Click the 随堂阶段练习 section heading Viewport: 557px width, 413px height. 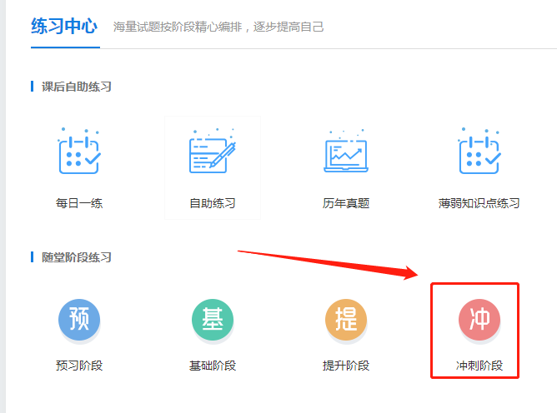pos(77,257)
